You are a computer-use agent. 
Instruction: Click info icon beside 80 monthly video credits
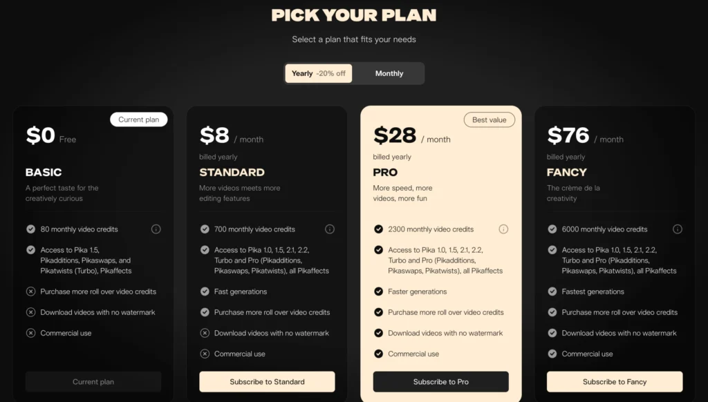click(156, 229)
